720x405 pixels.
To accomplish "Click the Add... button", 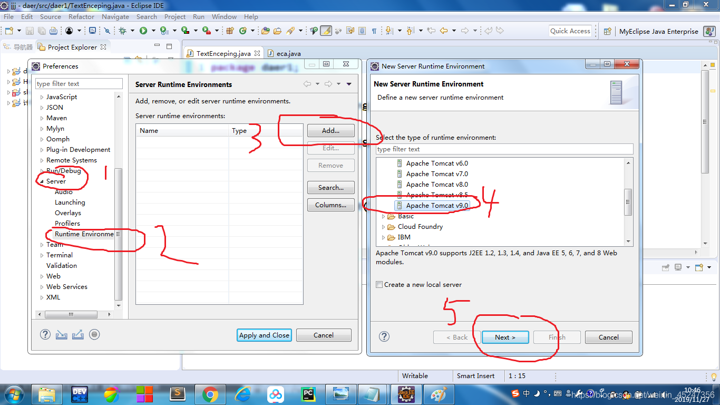I will click(330, 131).
